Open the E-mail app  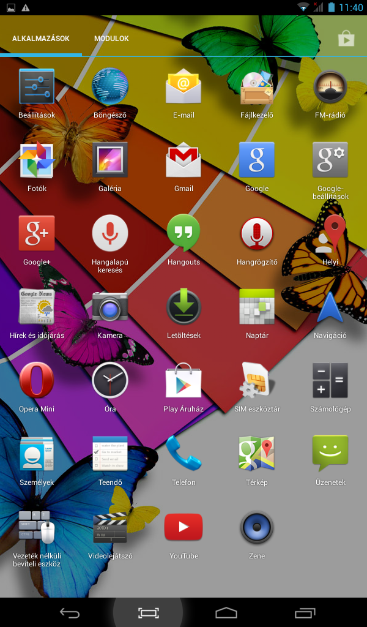point(183,86)
